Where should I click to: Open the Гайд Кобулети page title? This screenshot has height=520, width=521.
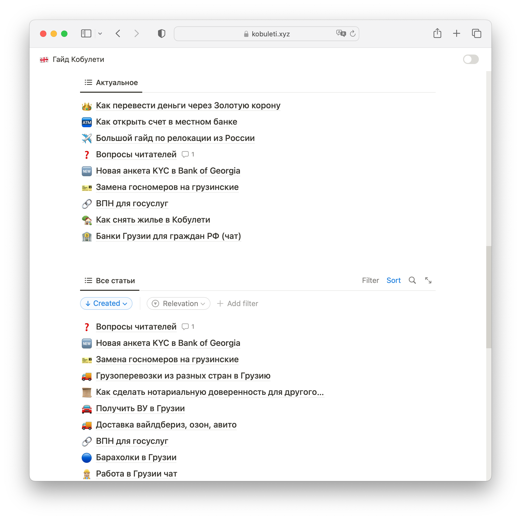coord(78,59)
